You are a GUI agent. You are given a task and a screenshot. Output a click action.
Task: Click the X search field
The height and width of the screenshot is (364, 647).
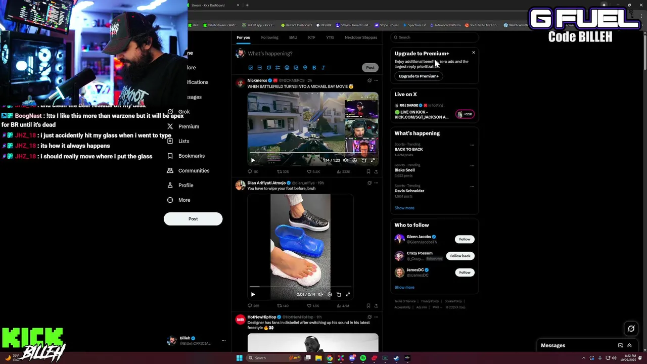(435, 37)
